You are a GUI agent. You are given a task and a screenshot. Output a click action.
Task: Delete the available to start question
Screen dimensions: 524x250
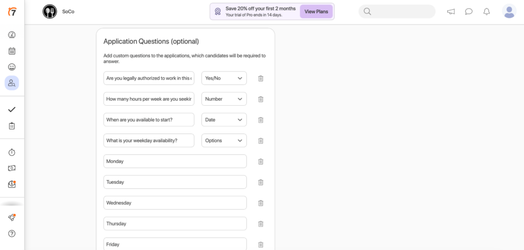coord(260,120)
